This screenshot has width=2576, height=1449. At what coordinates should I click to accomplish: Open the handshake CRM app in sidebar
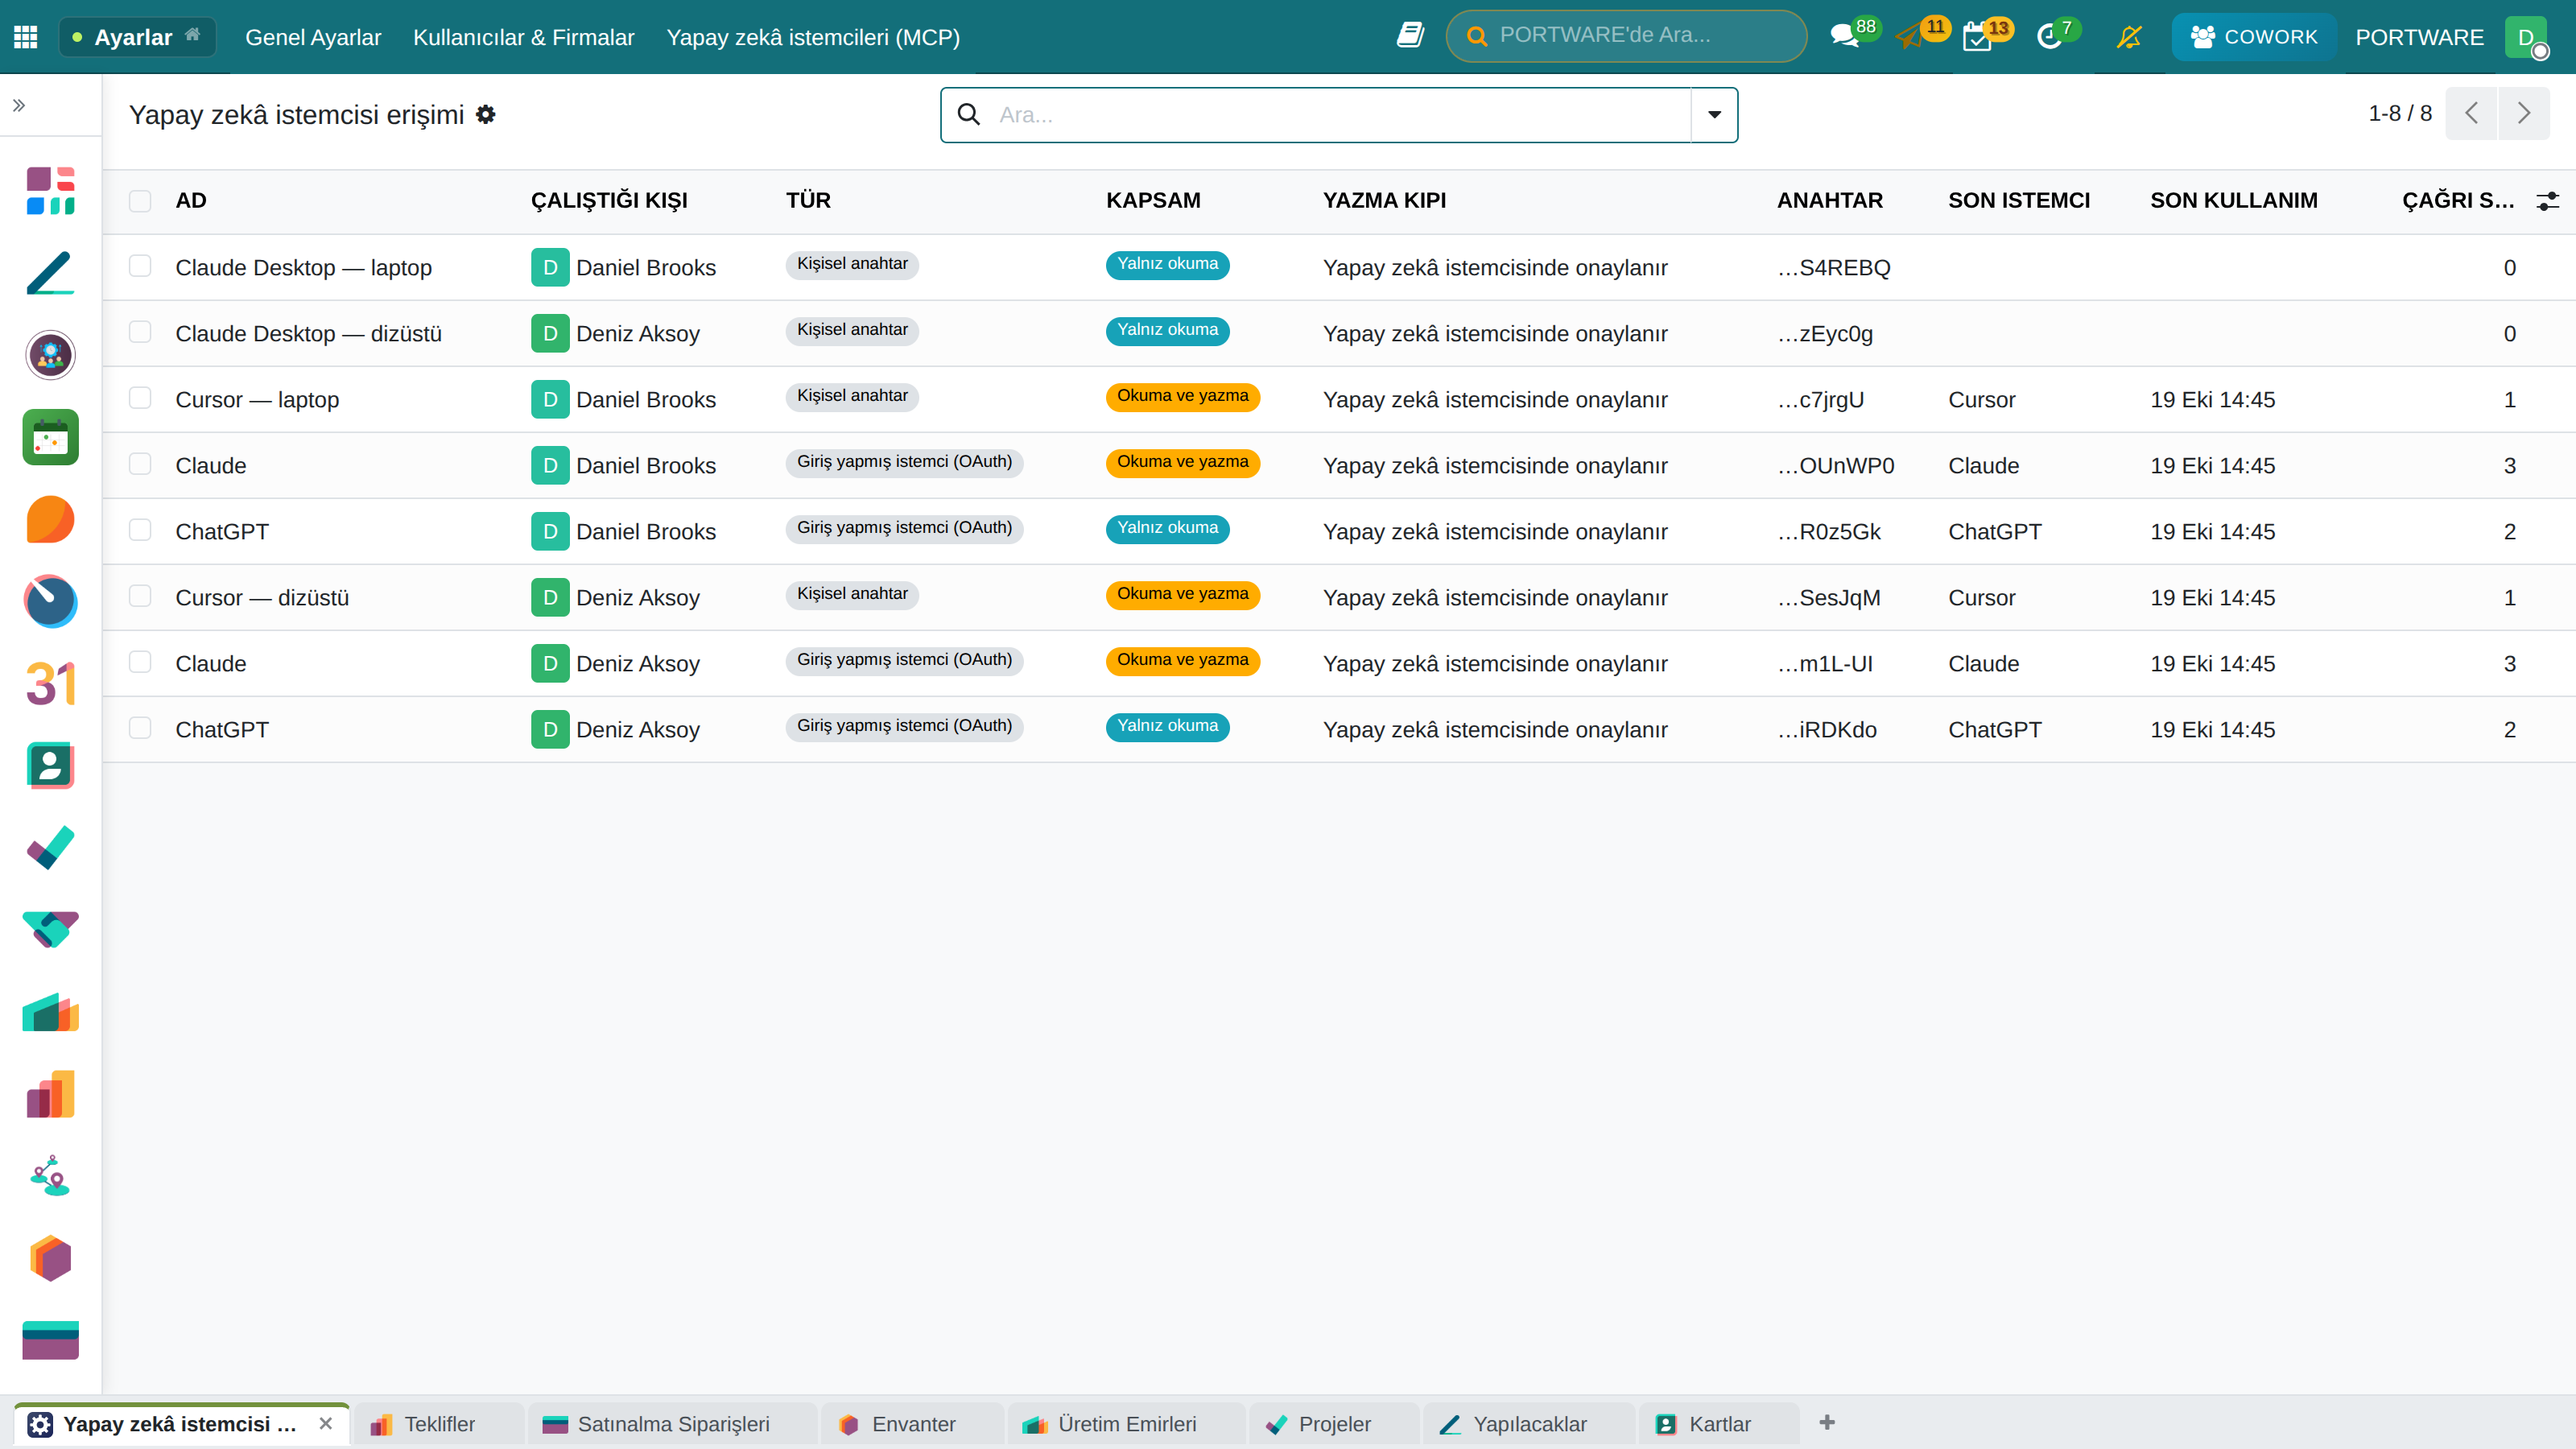click(x=50, y=929)
